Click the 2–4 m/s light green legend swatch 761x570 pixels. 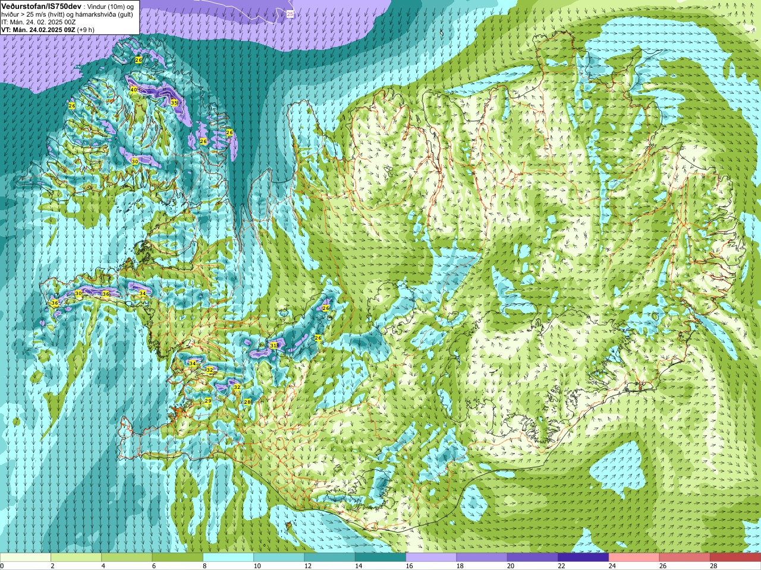[x=76, y=558]
